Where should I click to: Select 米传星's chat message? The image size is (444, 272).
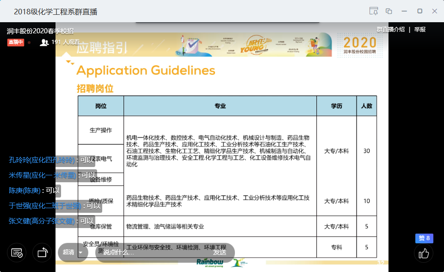52,175
